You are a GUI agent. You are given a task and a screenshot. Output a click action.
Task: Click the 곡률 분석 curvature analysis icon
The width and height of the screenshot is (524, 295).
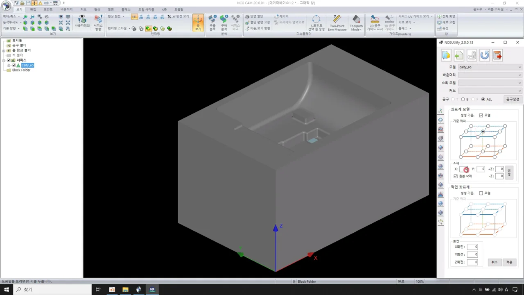point(212,23)
